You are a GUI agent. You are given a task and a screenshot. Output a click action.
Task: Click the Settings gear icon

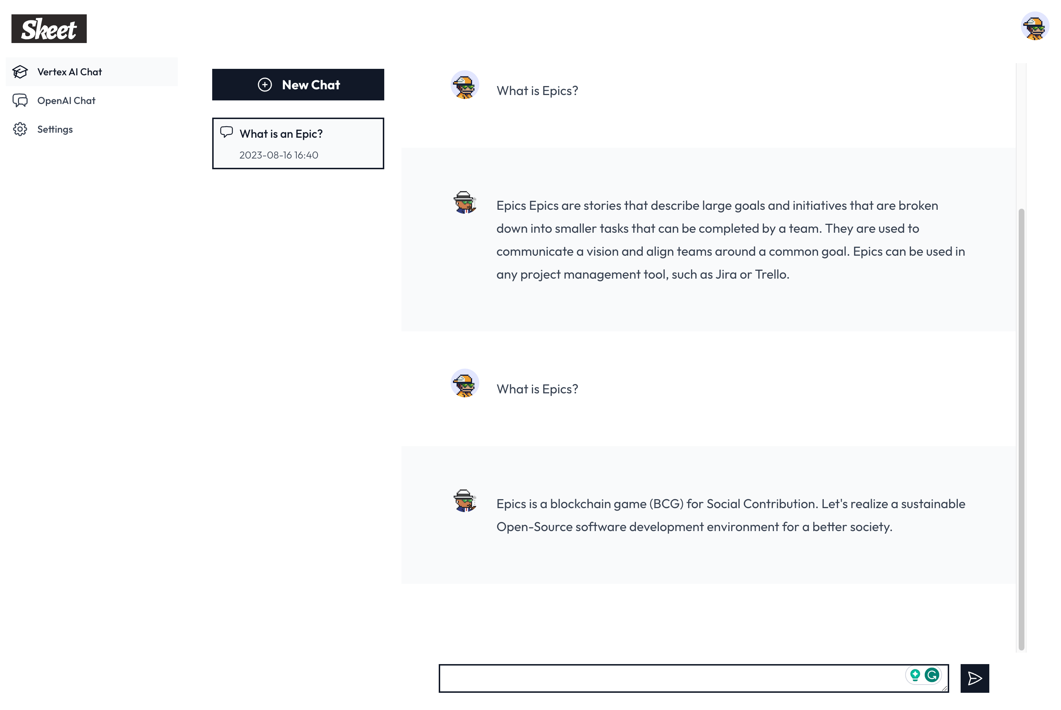click(20, 129)
